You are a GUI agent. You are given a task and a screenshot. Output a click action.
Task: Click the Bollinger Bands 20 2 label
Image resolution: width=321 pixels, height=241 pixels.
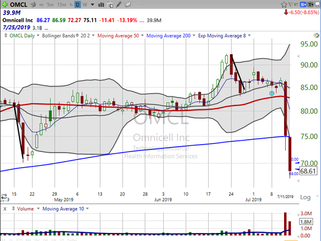66,36
